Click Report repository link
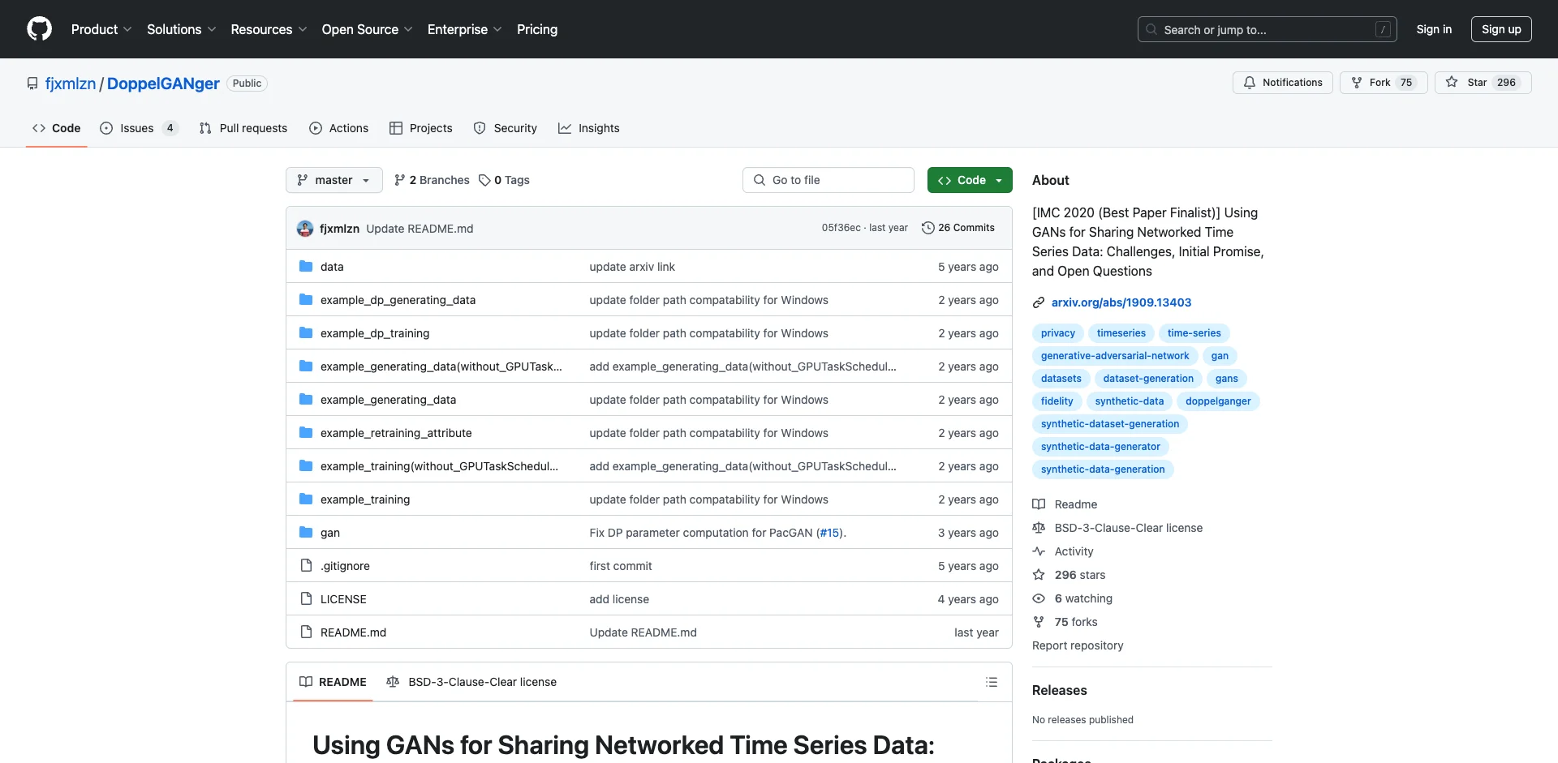1558x763 pixels. point(1078,645)
